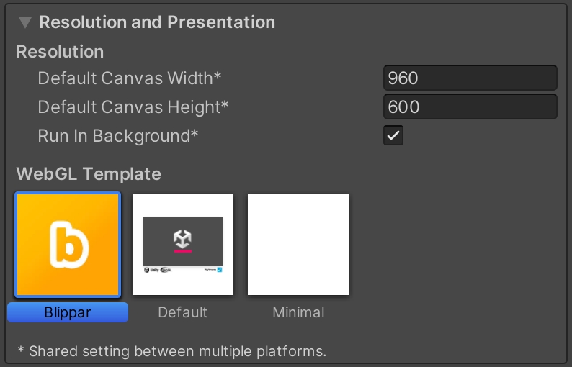Viewport: 572px width, 367px height.
Task: Click the Default template name label
Action: click(183, 312)
